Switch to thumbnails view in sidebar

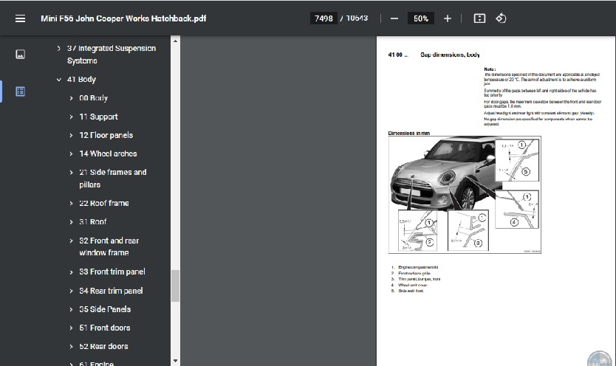click(x=21, y=54)
